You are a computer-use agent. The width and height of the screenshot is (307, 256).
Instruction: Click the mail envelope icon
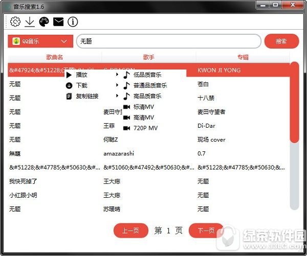click(58, 21)
